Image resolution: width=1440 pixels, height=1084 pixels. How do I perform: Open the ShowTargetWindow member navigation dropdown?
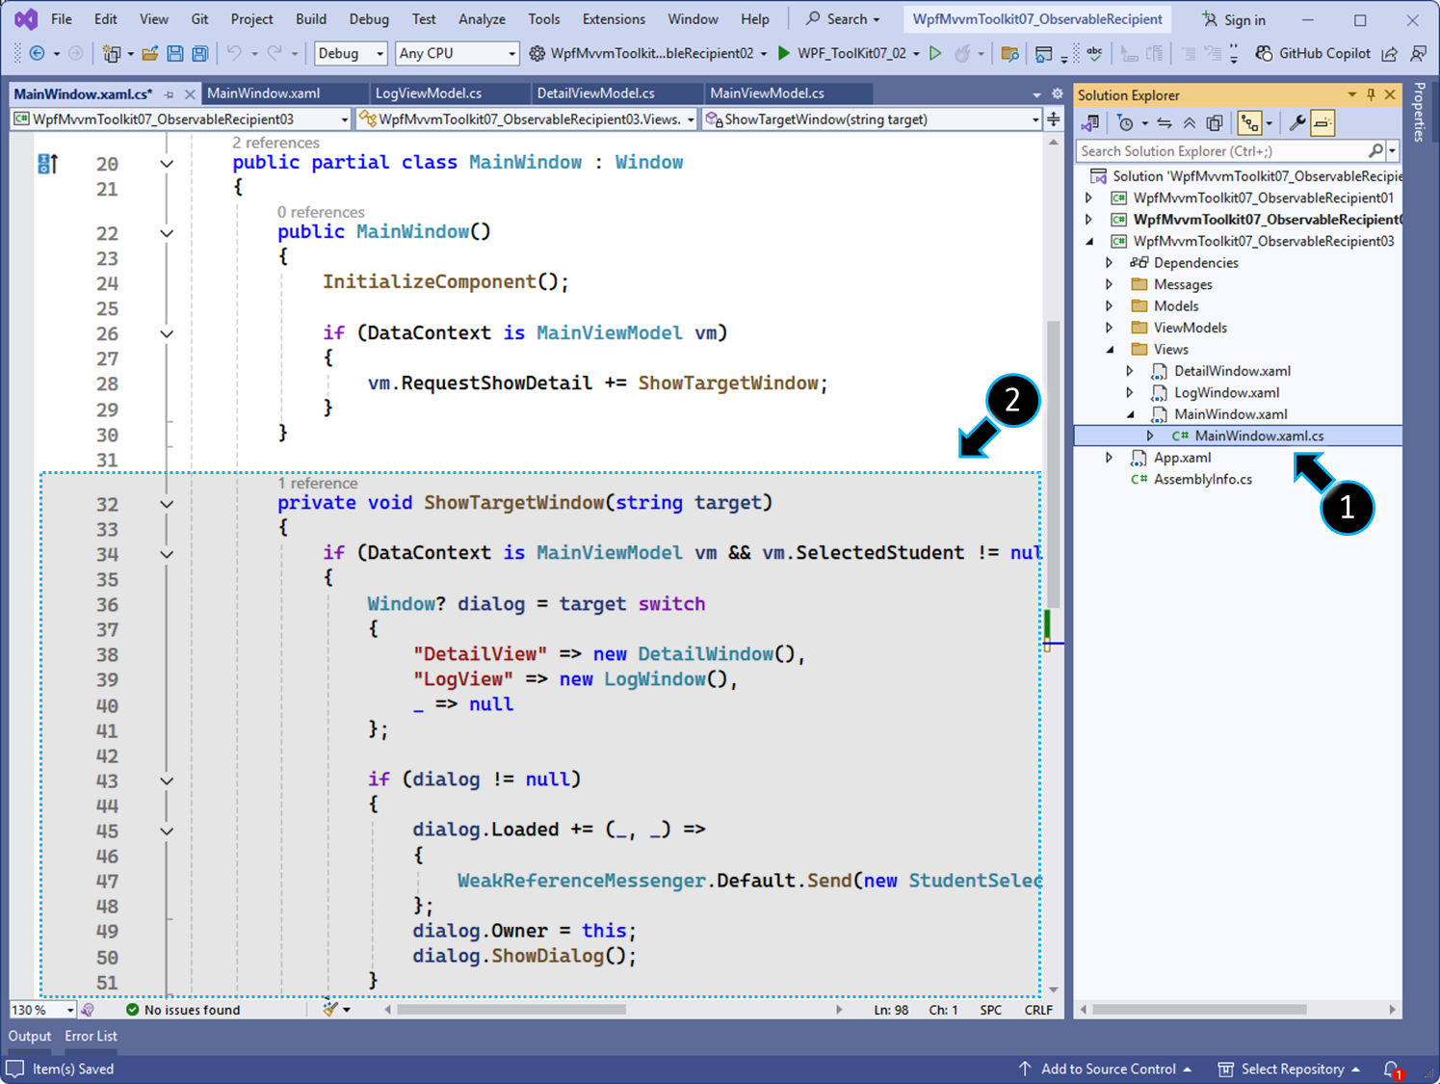click(873, 119)
